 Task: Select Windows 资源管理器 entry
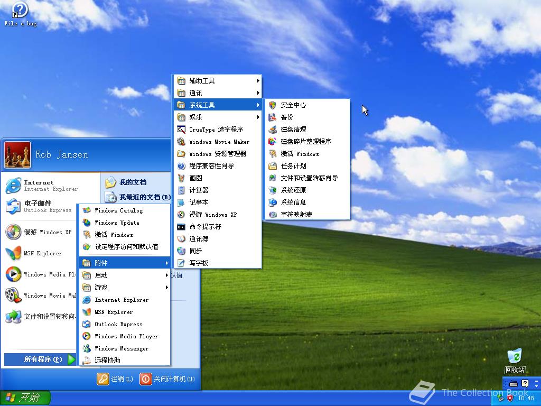218,154
